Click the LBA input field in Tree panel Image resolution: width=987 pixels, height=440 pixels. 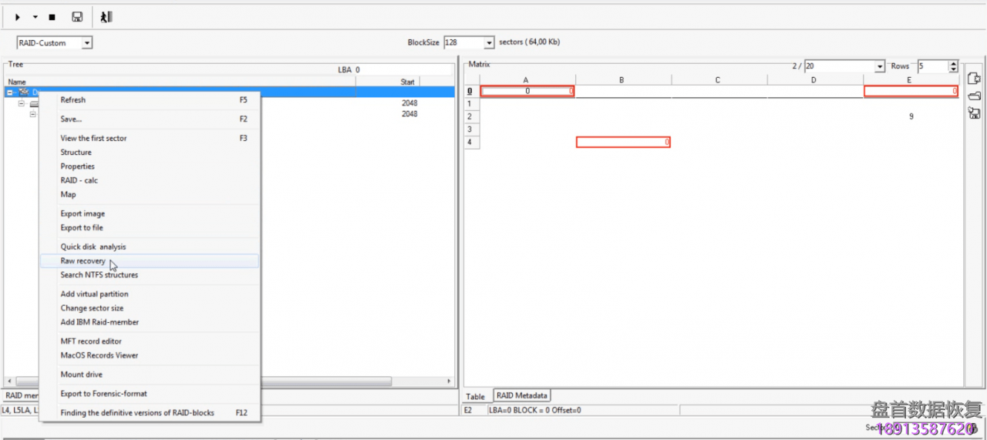[x=401, y=69]
